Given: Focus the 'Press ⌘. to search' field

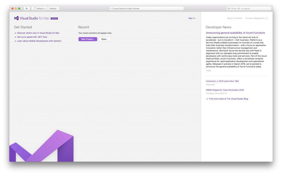Looking at the screenshot, I should coord(249,9).
